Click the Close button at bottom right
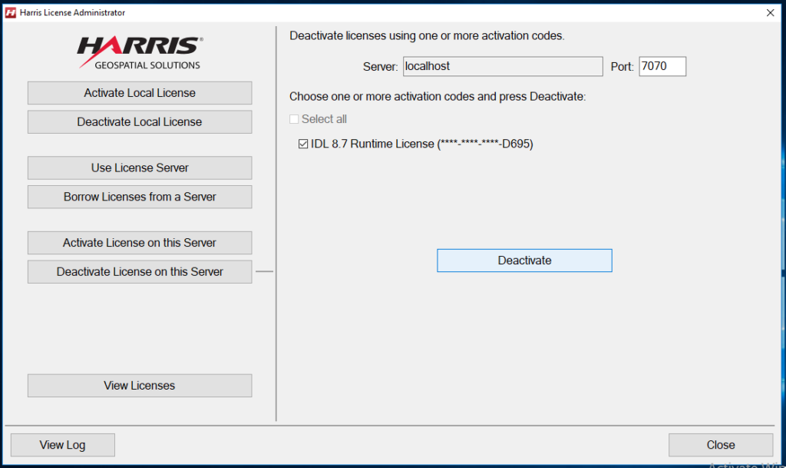 point(721,445)
